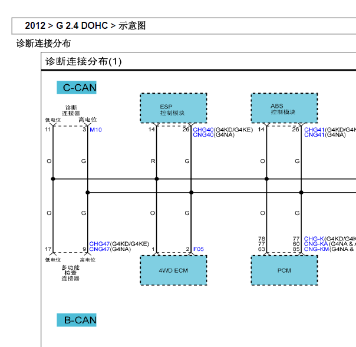Open the F05 connector link

click(x=199, y=249)
